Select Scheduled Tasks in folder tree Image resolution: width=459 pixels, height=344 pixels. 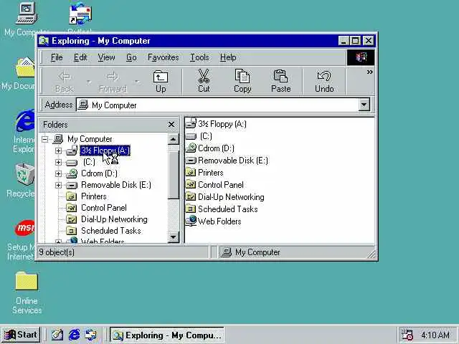[111, 231]
